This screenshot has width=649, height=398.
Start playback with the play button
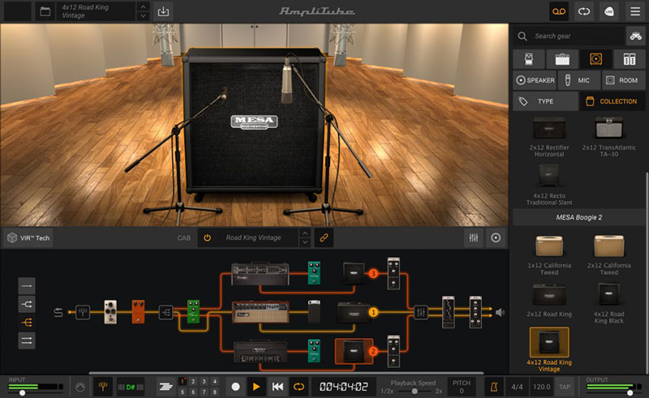pyautogui.click(x=256, y=387)
